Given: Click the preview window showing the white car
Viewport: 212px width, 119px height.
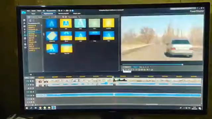Looking at the screenshot, I should point(162,38).
